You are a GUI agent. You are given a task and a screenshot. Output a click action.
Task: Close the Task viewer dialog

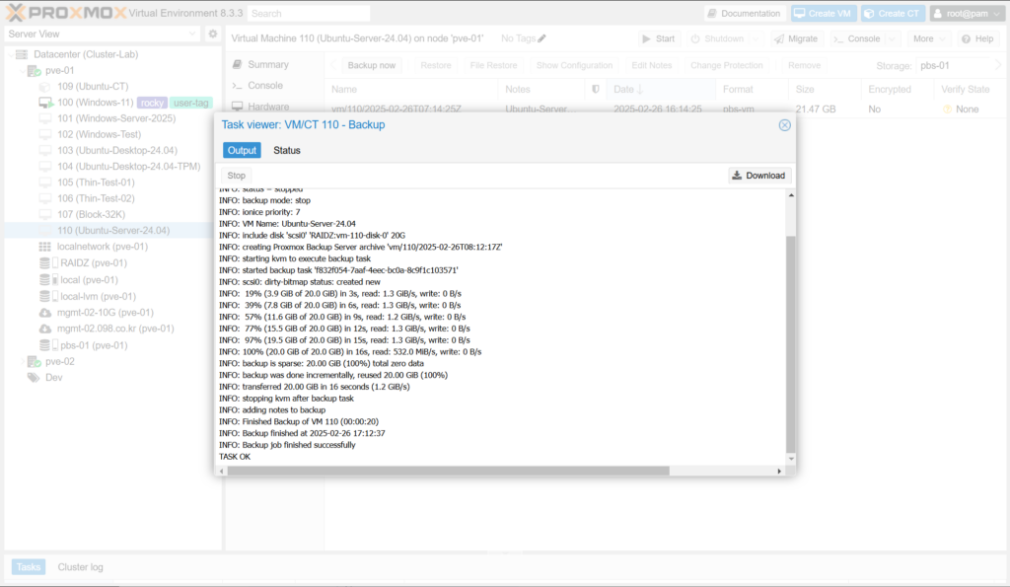[784, 125]
